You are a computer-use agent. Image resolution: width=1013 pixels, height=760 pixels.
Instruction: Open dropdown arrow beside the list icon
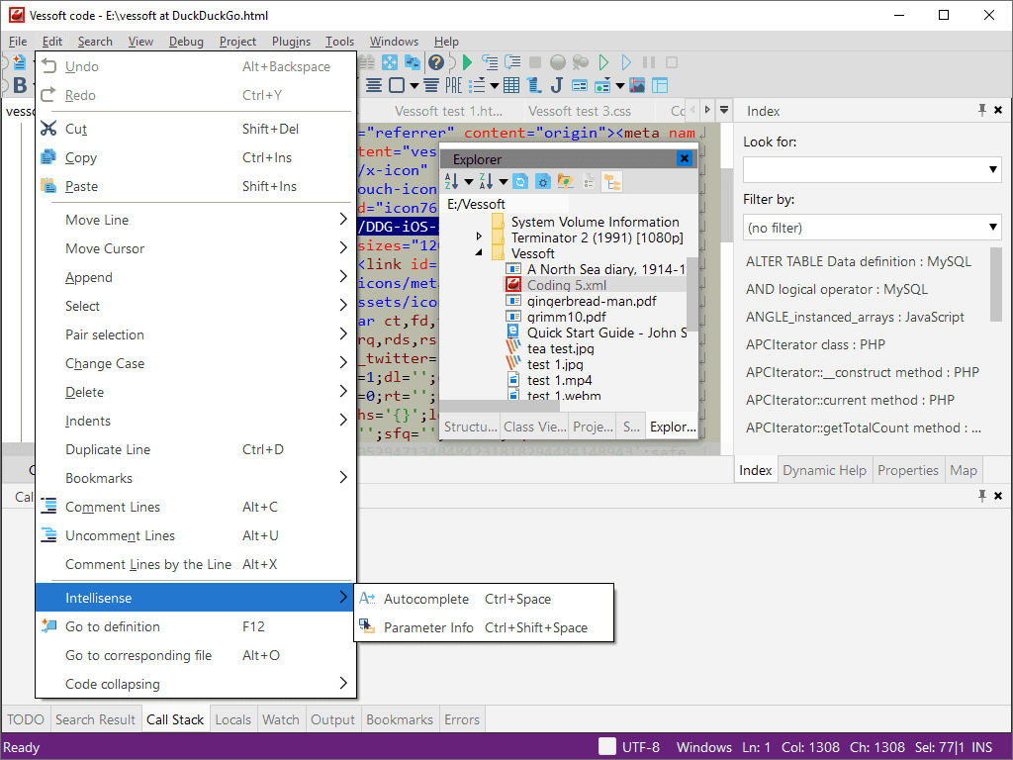coord(495,85)
